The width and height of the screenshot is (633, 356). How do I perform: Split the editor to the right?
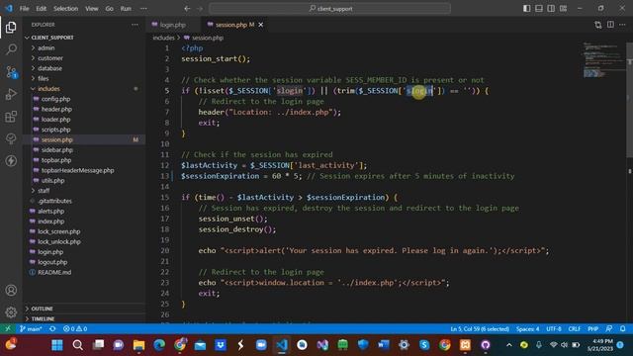[610, 25]
